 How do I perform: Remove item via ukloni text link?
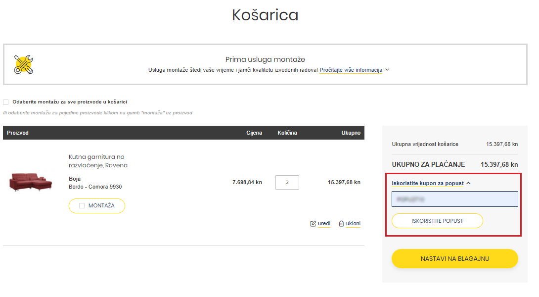pyautogui.click(x=353, y=224)
